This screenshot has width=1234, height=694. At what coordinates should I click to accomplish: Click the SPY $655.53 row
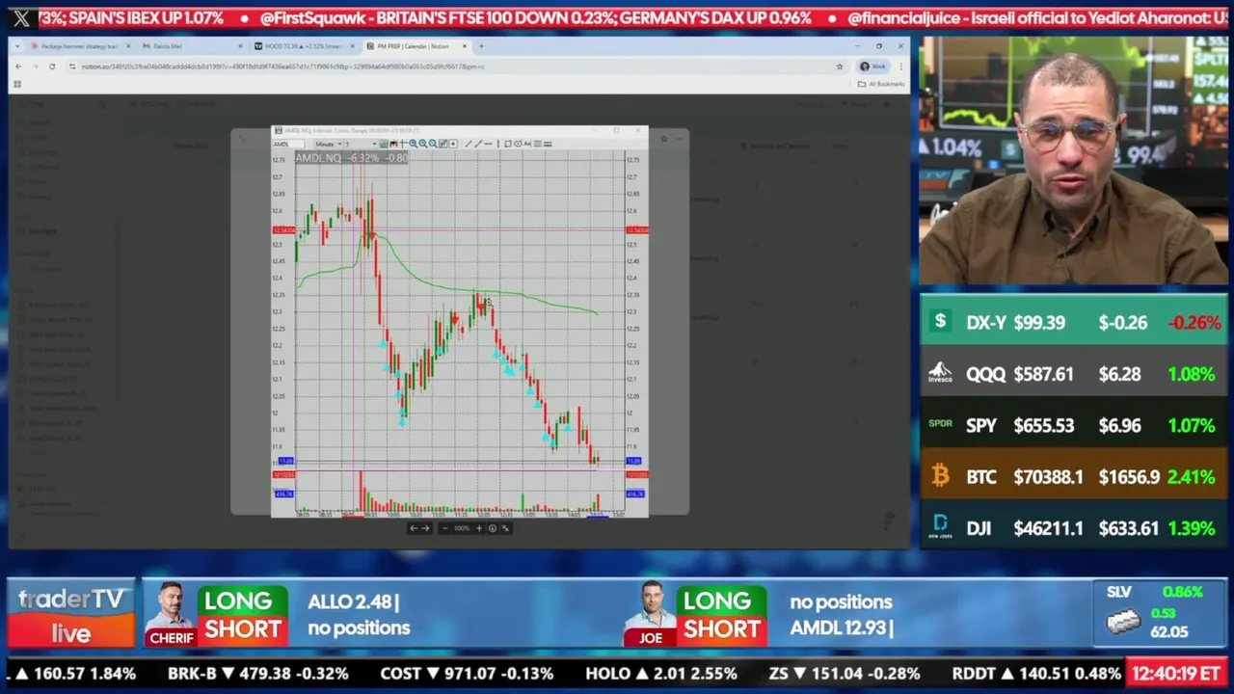[x=1073, y=425]
